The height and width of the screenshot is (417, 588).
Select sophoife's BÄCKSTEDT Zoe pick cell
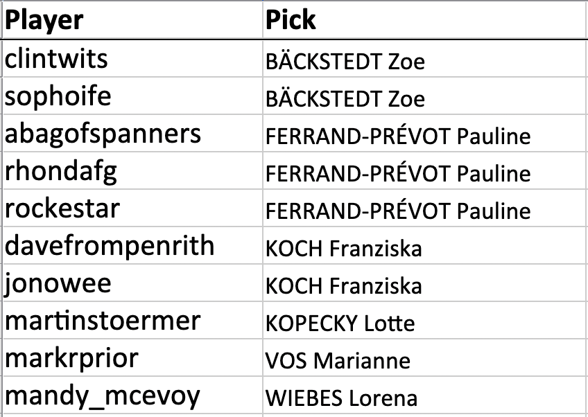[424, 98]
